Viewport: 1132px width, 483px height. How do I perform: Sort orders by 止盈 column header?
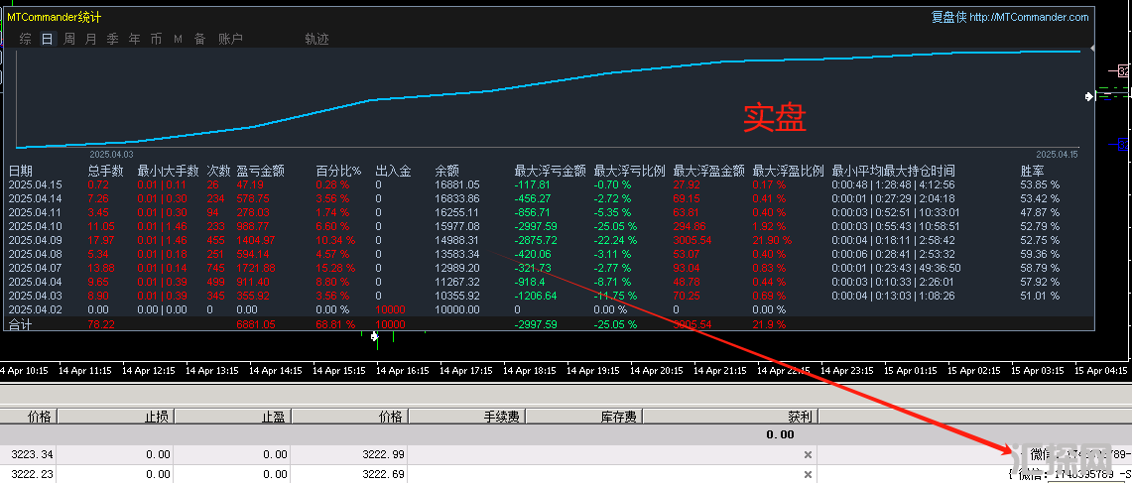274,417
